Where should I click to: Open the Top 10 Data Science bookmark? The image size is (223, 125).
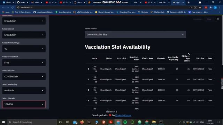point(22,12)
